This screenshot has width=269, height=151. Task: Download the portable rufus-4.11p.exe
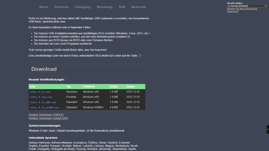click(x=41, y=97)
